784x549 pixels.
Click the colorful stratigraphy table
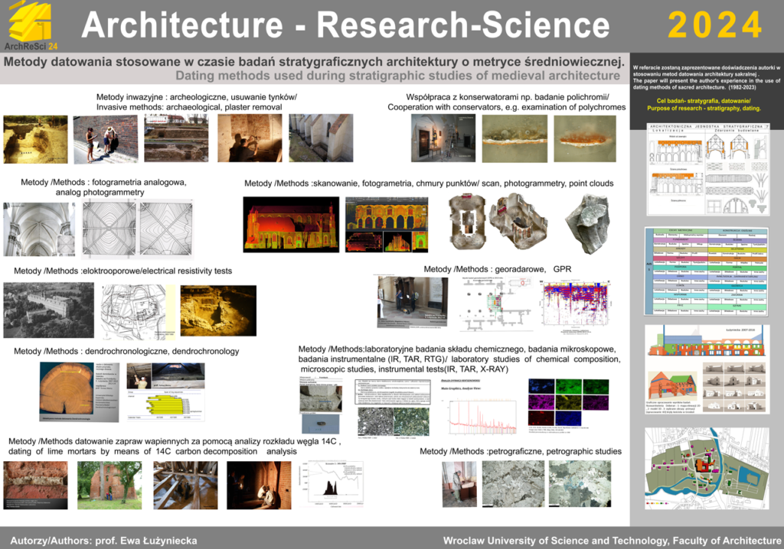702,271
